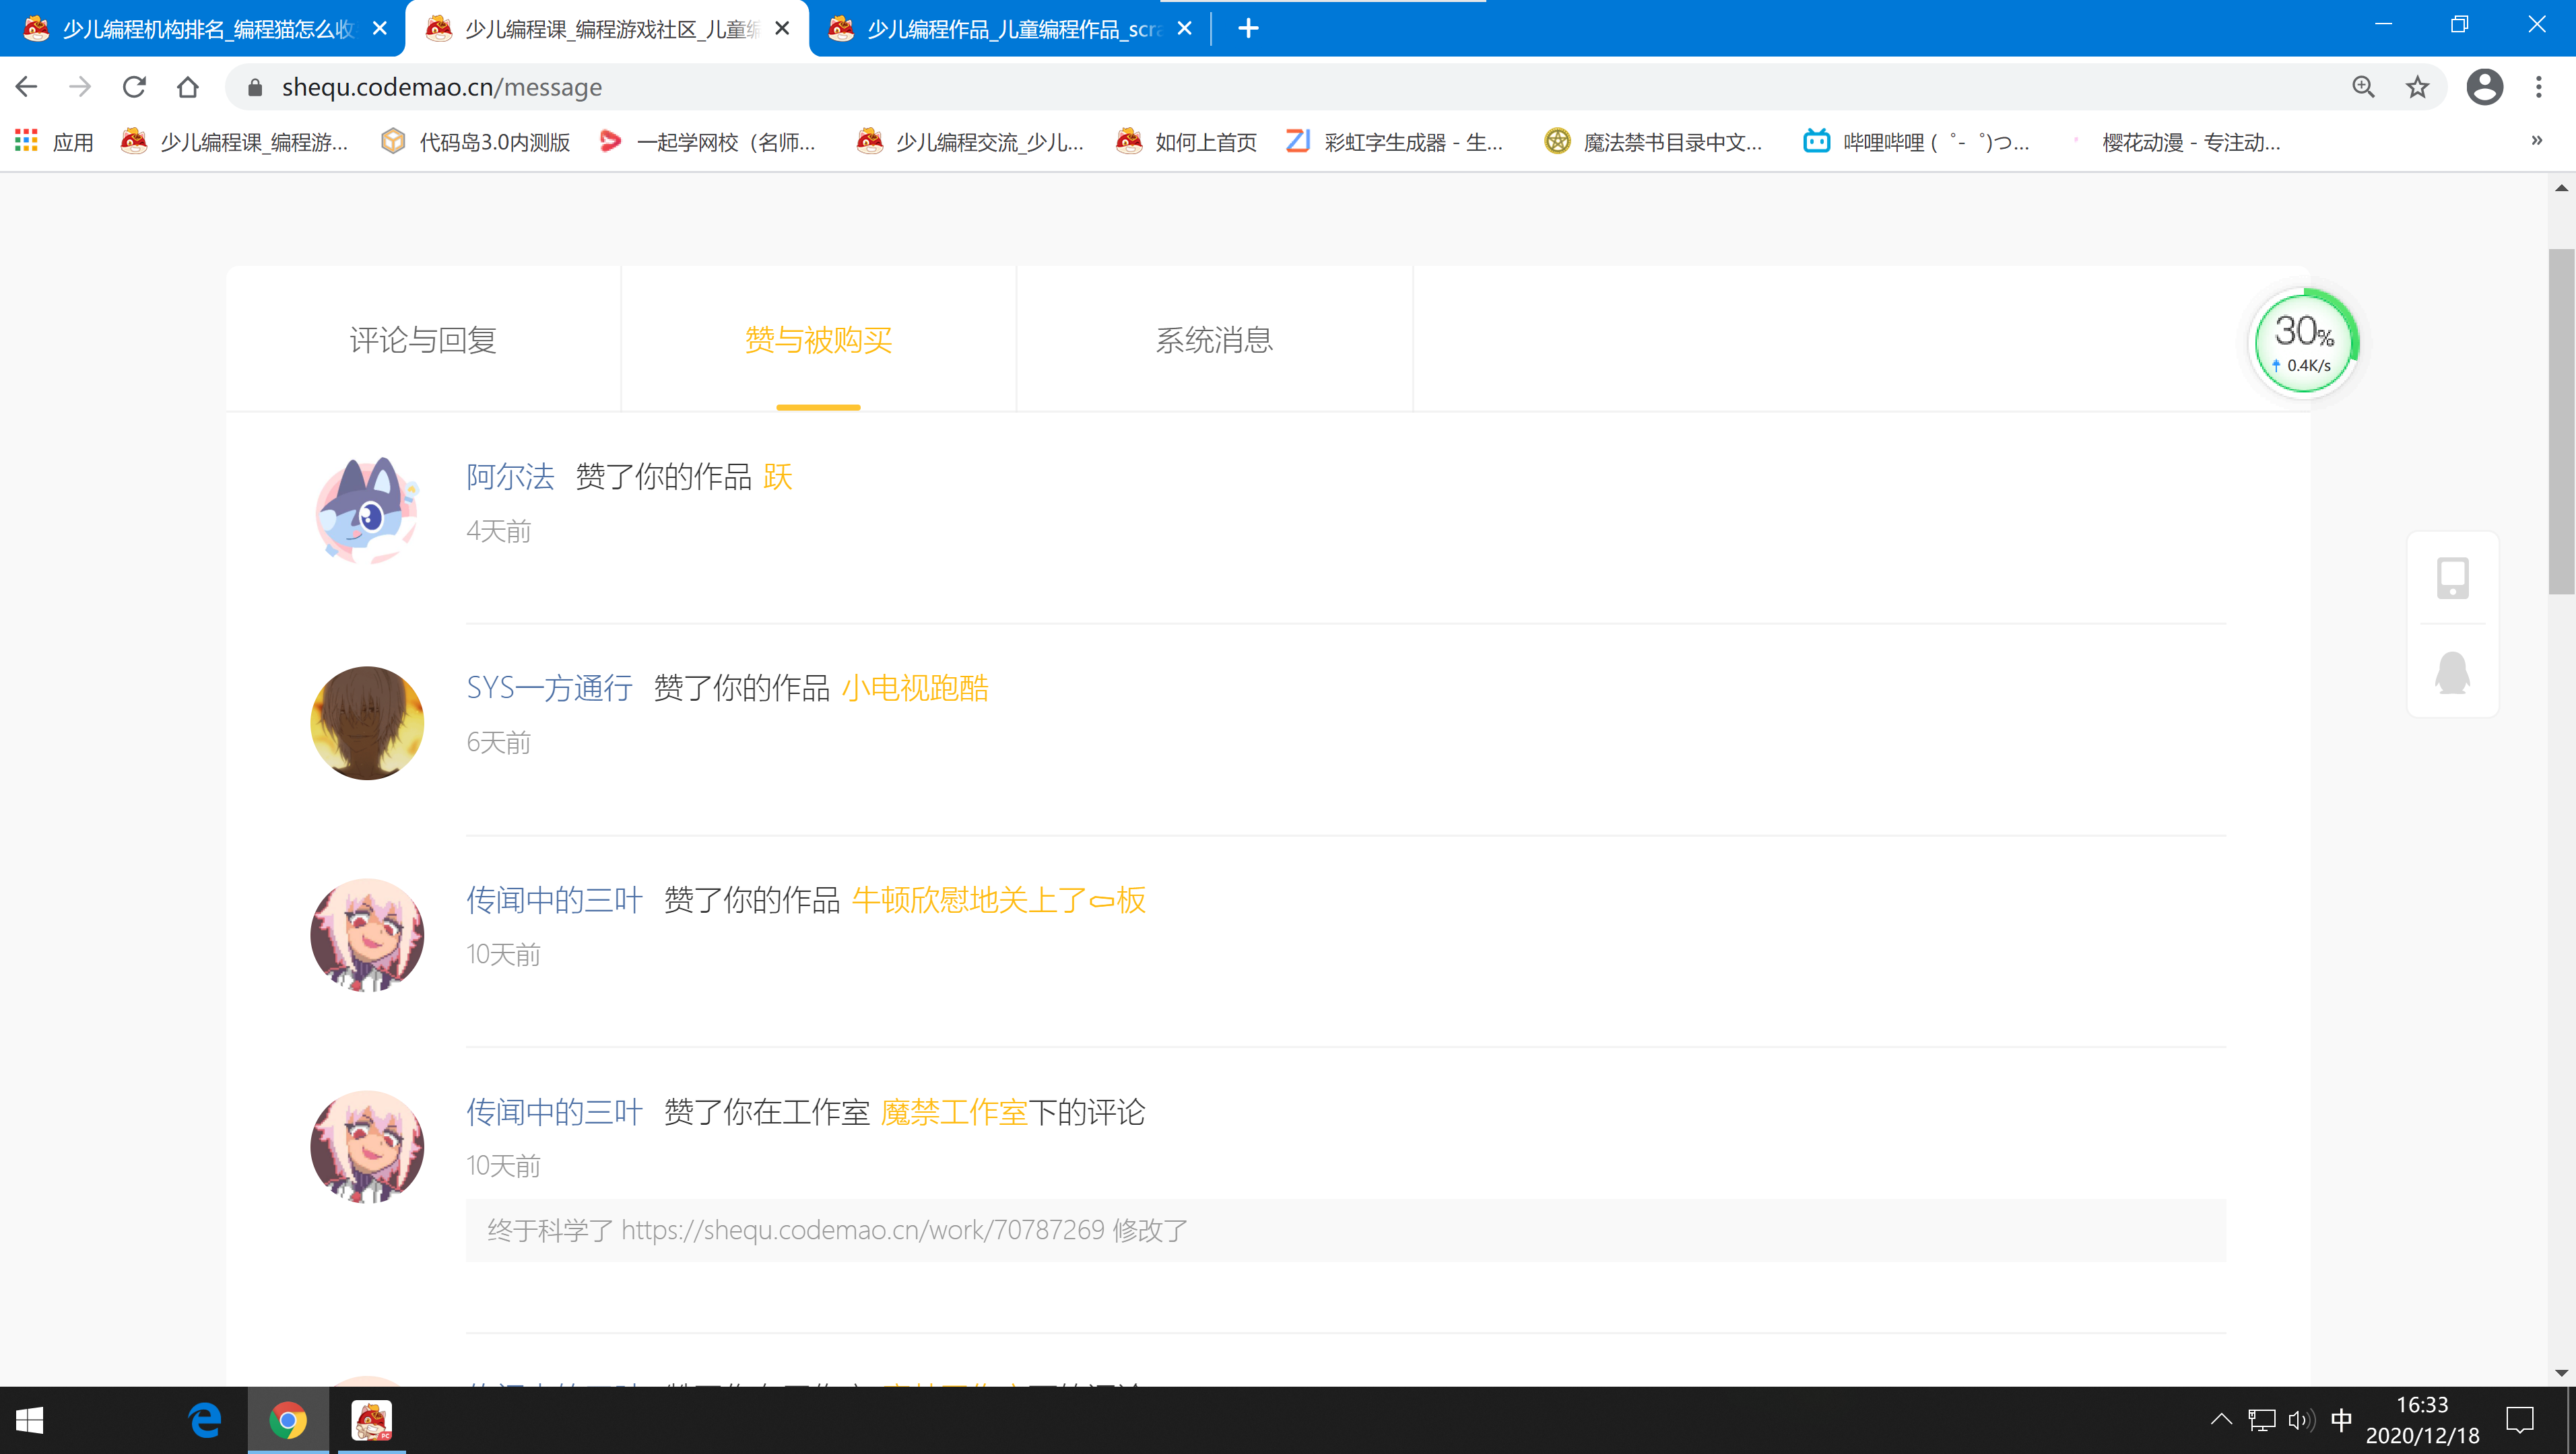Open the mobile phone sidebar icon
The image size is (2576, 1454).
coord(2452,578)
